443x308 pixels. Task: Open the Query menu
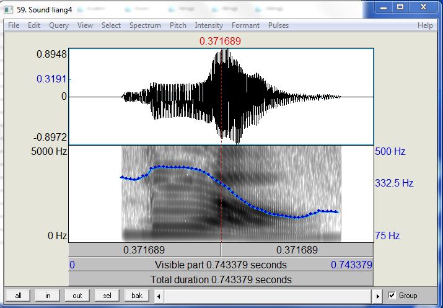click(59, 25)
